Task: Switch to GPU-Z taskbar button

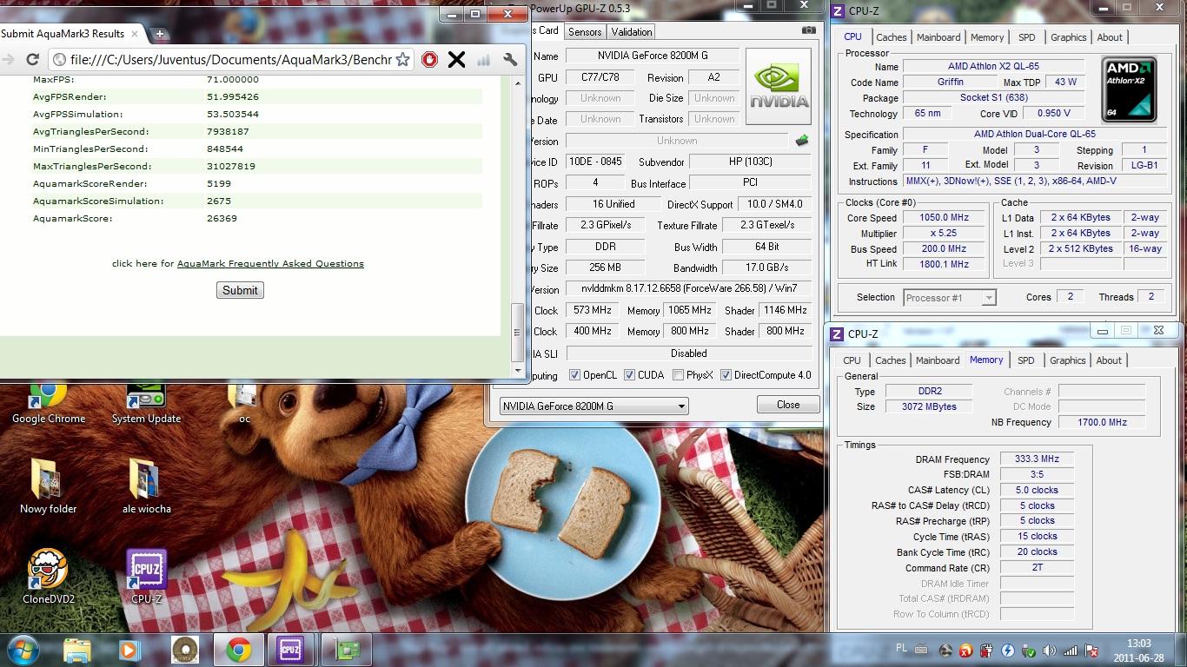Action: click(346, 650)
